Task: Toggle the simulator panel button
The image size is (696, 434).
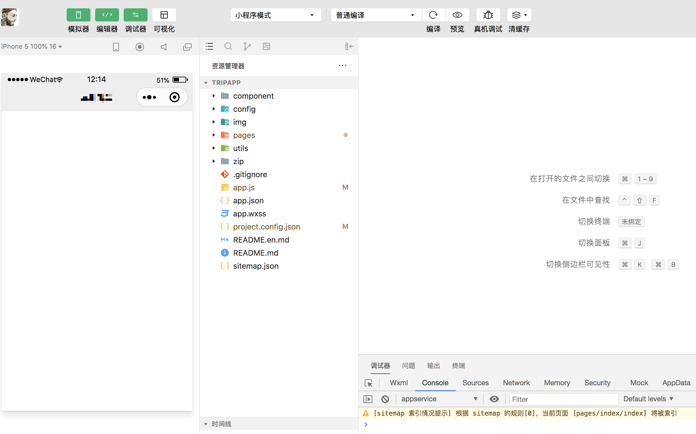Action: 78,15
